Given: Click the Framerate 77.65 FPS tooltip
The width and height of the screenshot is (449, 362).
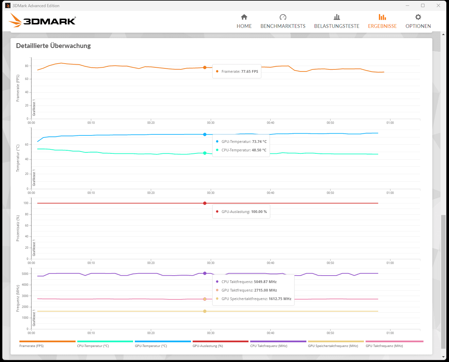Looking at the screenshot, I should coord(237,71).
